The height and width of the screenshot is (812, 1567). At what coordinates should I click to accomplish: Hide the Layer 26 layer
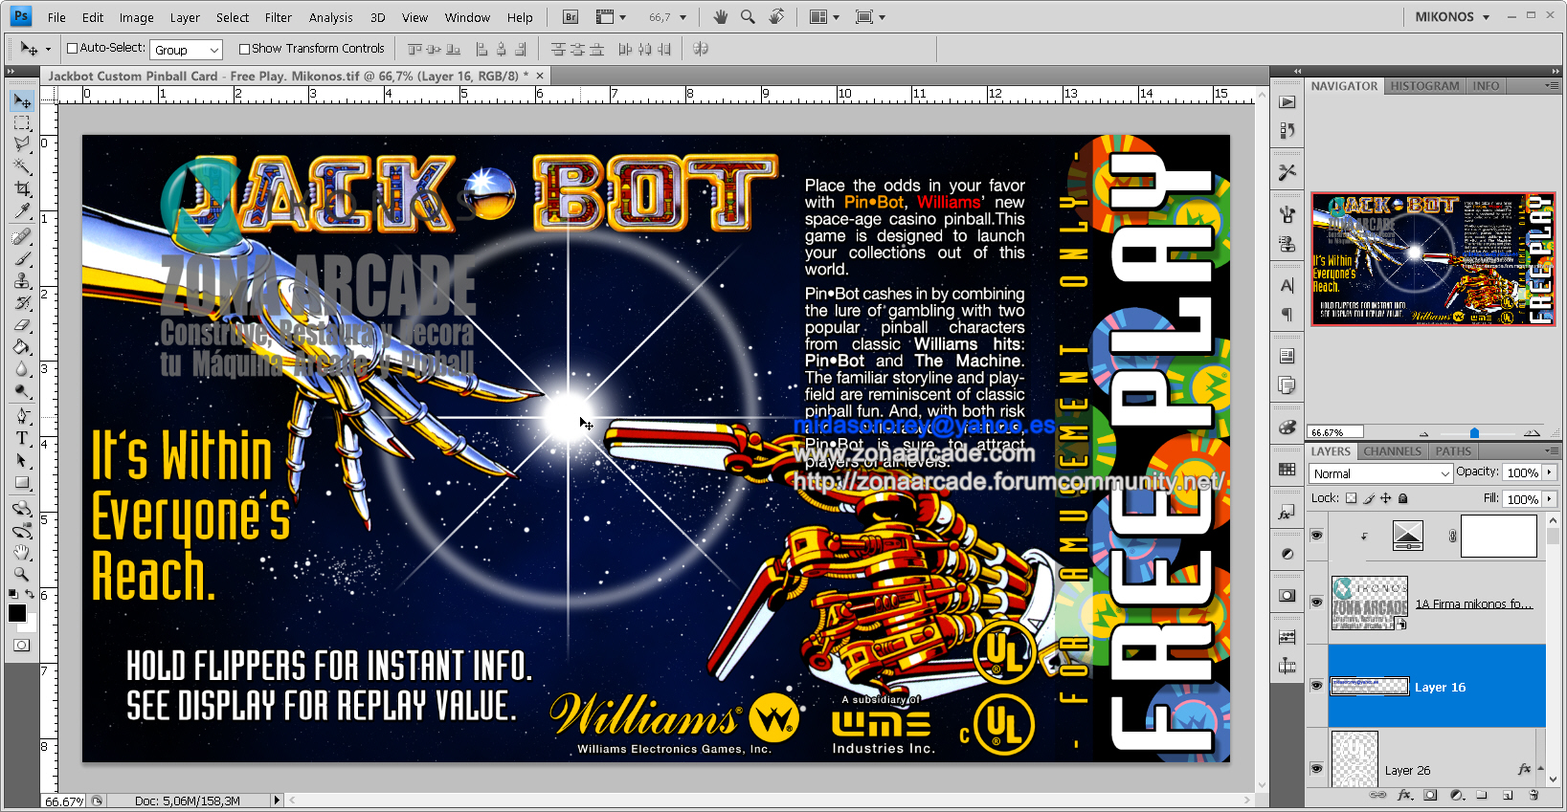pyautogui.click(x=1317, y=769)
